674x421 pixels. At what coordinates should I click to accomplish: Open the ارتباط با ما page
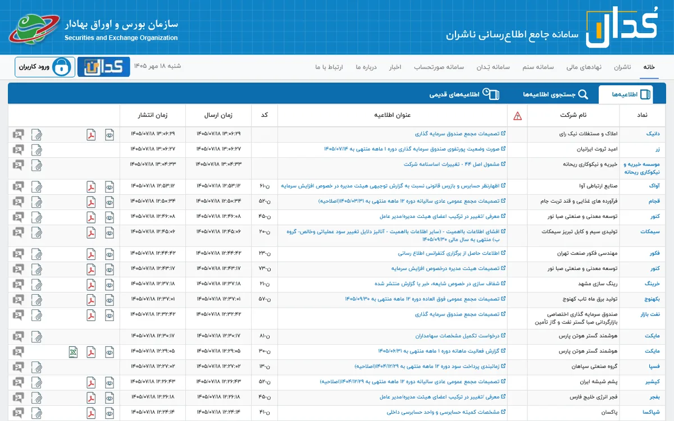pyautogui.click(x=329, y=67)
